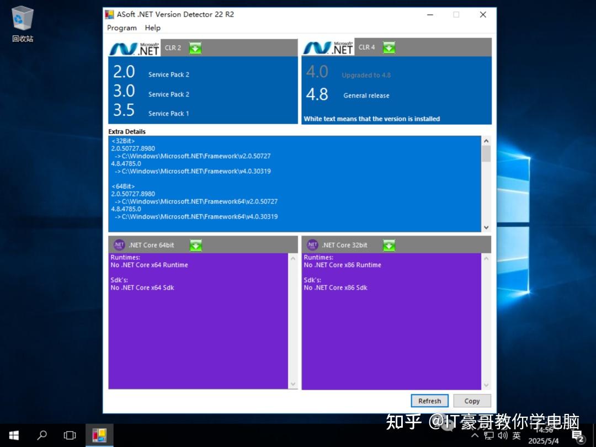Screen dimensions: 596x447
Task: Click the .NET Version Detector taskbar icon
Action: click(100, 435)
